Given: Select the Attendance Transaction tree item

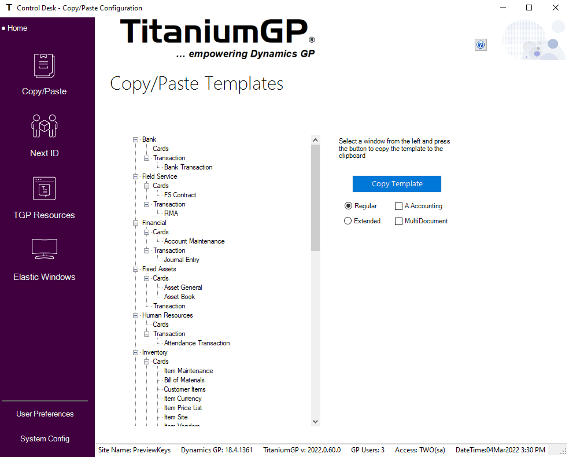Looking at the screenshot, I should 197,343.
